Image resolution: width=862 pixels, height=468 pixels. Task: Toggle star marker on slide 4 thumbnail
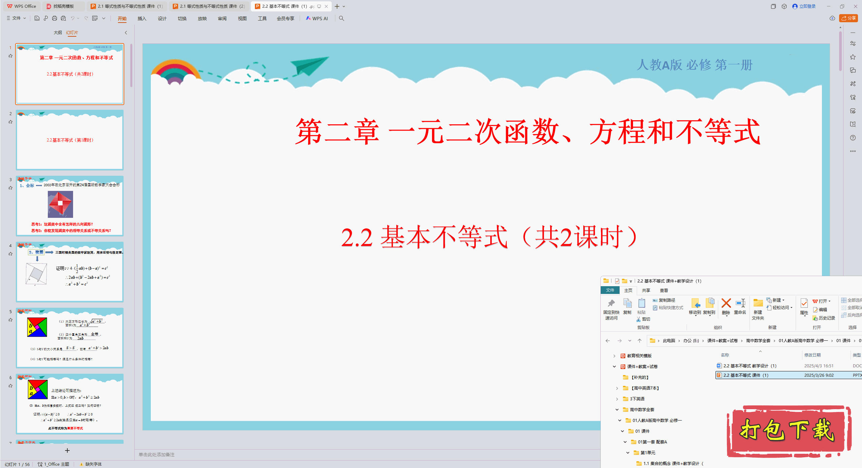(10, 254)
